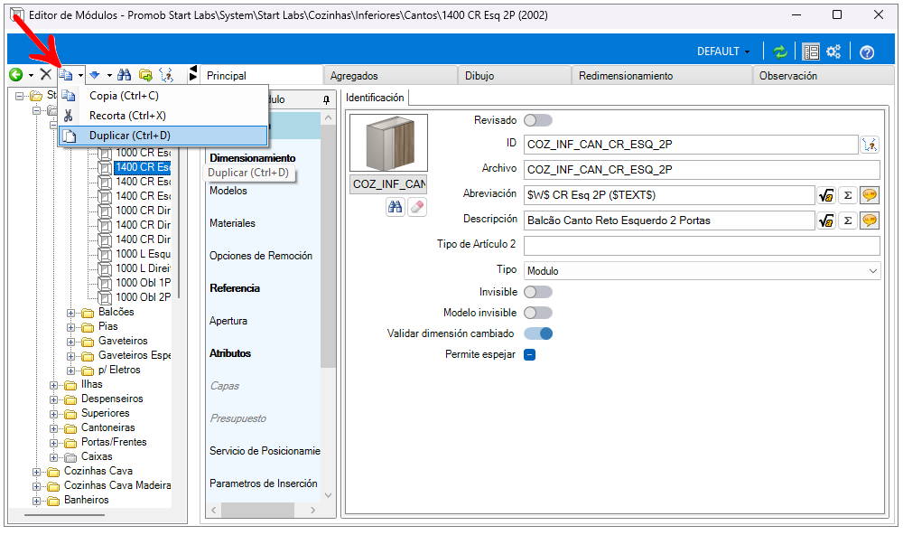Click the Permite espejar checkbox

click(530, 354)
